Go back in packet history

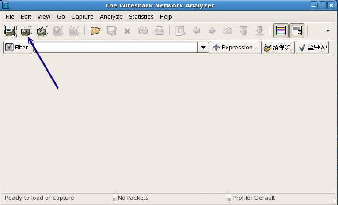196,31
